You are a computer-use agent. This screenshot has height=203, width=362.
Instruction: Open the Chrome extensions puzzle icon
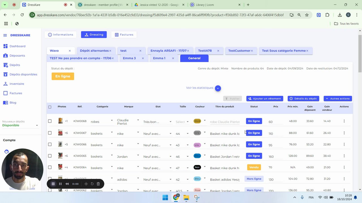pyautogui.click(x=327, y=15)
